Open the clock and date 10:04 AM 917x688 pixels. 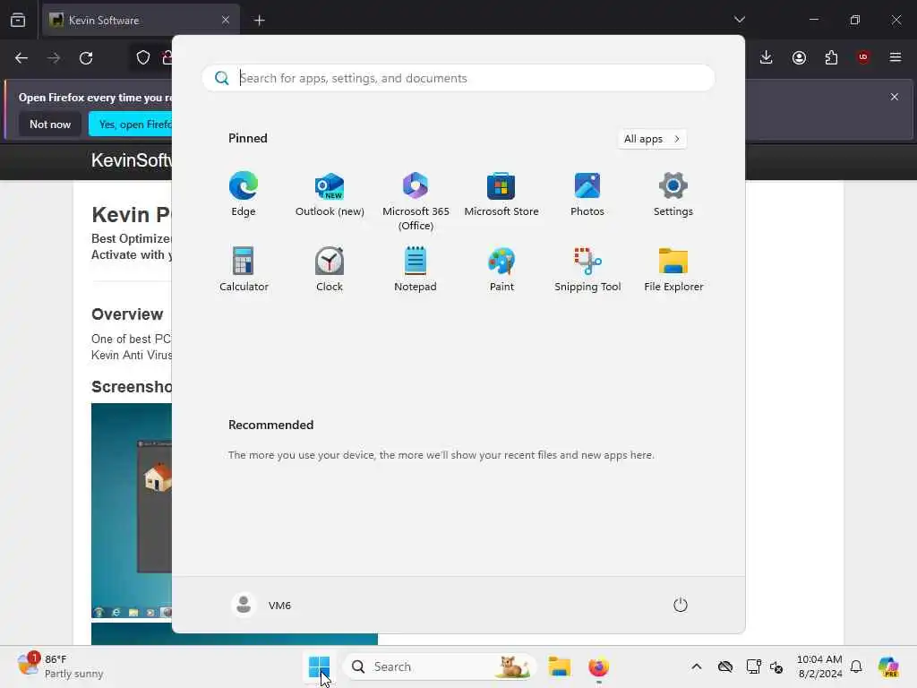[819, 666]
